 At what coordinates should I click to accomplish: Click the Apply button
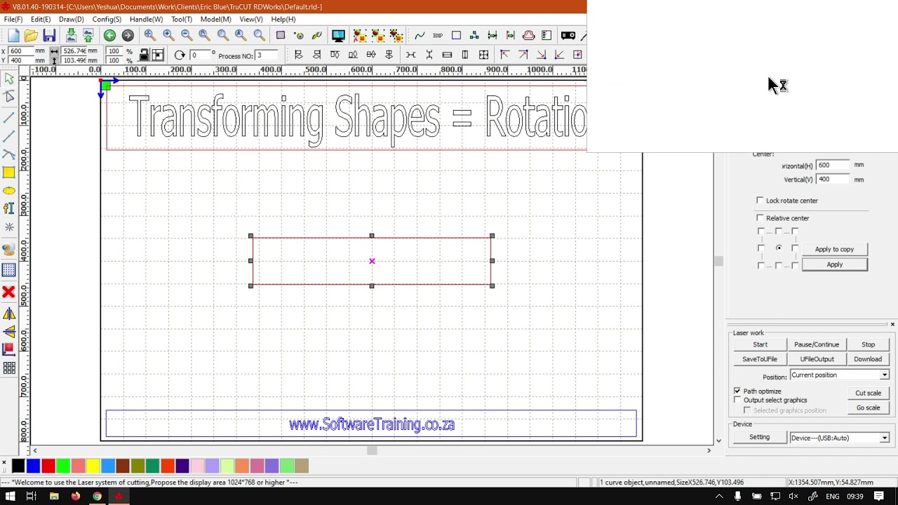click(834, 264)
